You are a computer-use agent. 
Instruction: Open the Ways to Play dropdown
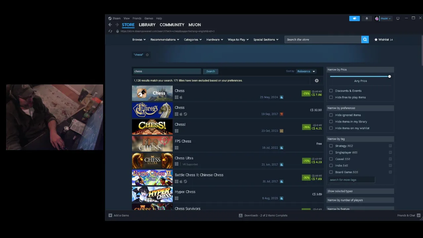click(x=238, y=40)
